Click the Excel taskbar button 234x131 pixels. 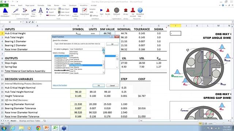point(55,128)
